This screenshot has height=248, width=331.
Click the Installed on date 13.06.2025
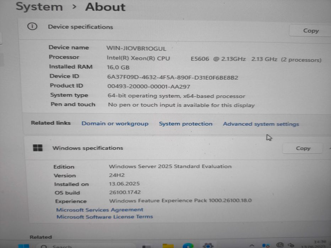click(x=124, y=184)
